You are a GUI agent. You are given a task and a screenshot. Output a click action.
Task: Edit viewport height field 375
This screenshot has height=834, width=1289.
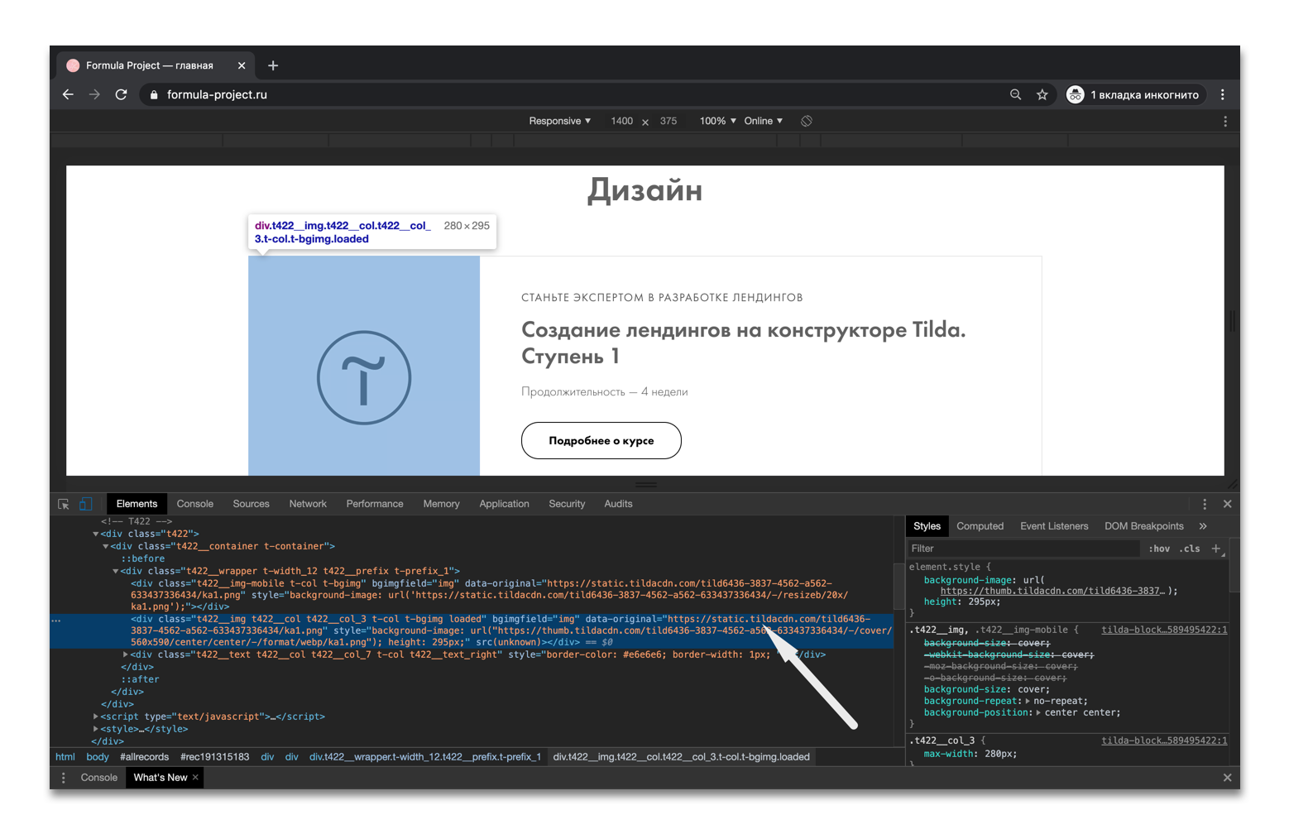click(x=668, y=121)
